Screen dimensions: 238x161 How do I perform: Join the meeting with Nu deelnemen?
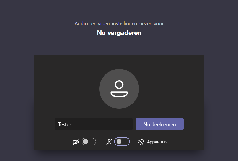tap(160, 124)
